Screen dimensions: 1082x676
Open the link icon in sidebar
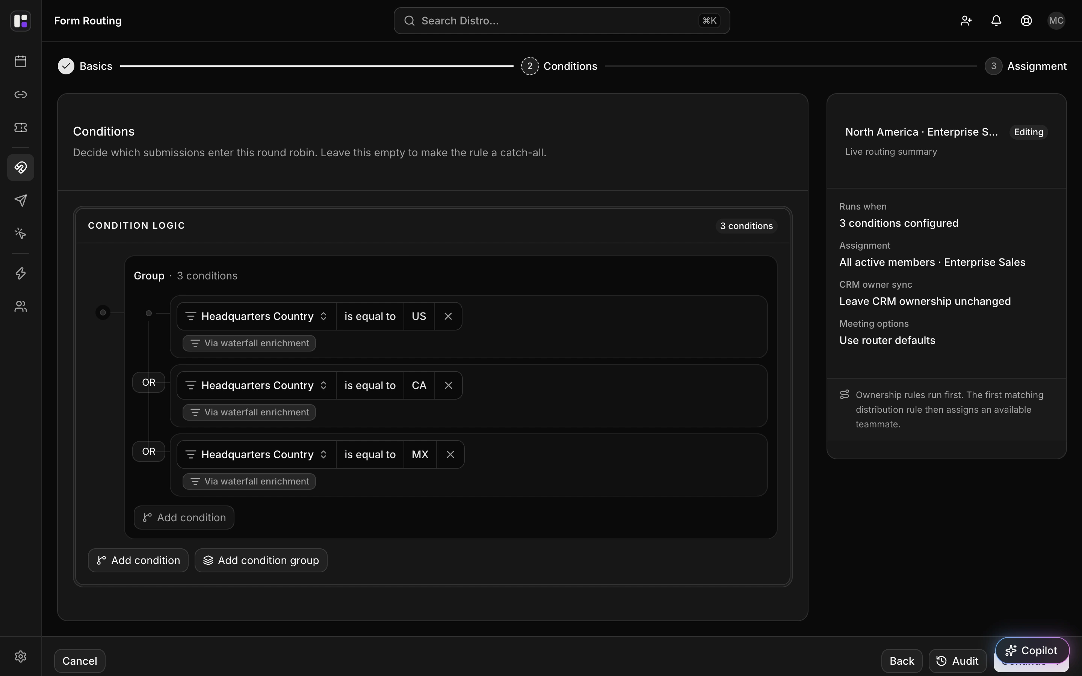pyautogui.click(x=21, y=94)
